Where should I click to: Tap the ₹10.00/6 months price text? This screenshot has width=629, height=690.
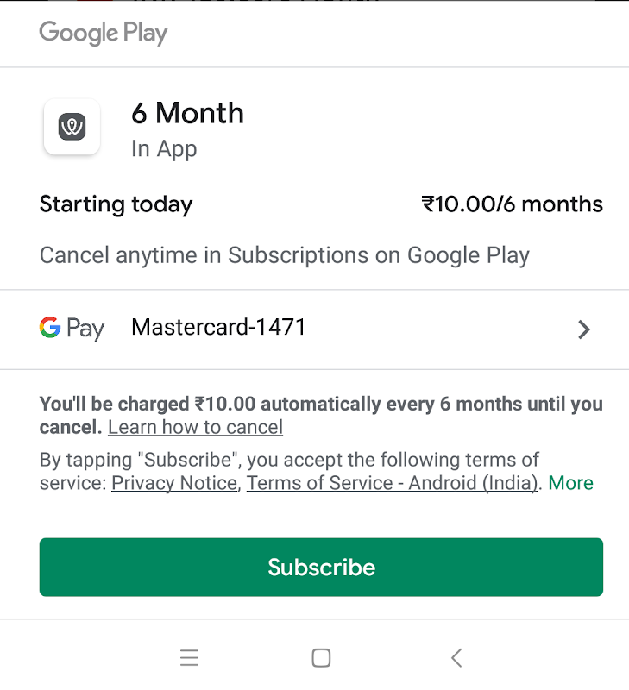coord(512,204)
